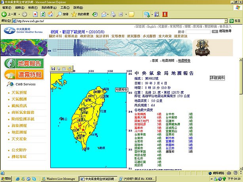
Task: Switch to Windows Live Messenger taskbar item
Action: point(60,179)
